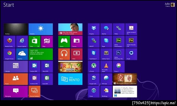Launch the Droplr tile
Image resolution: width=177 pixels, height=106 pixels.
pos(131,54)
